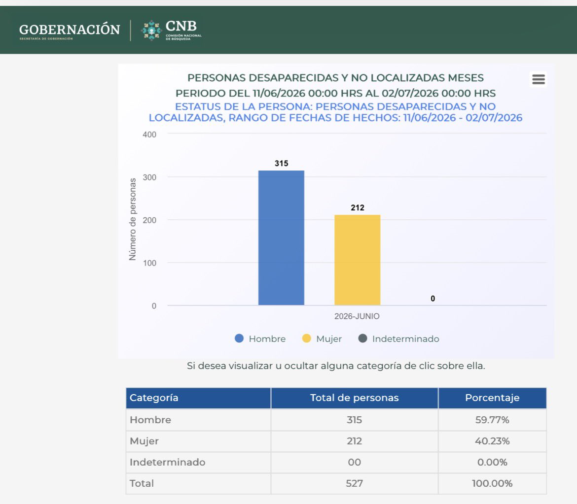Click the 59.77% percentage cell
The width and height of the screenshot is (577, 504).
[492, 420]
